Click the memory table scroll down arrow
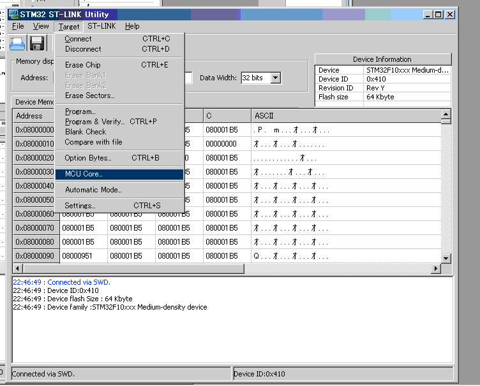 [x=446, y=259]
